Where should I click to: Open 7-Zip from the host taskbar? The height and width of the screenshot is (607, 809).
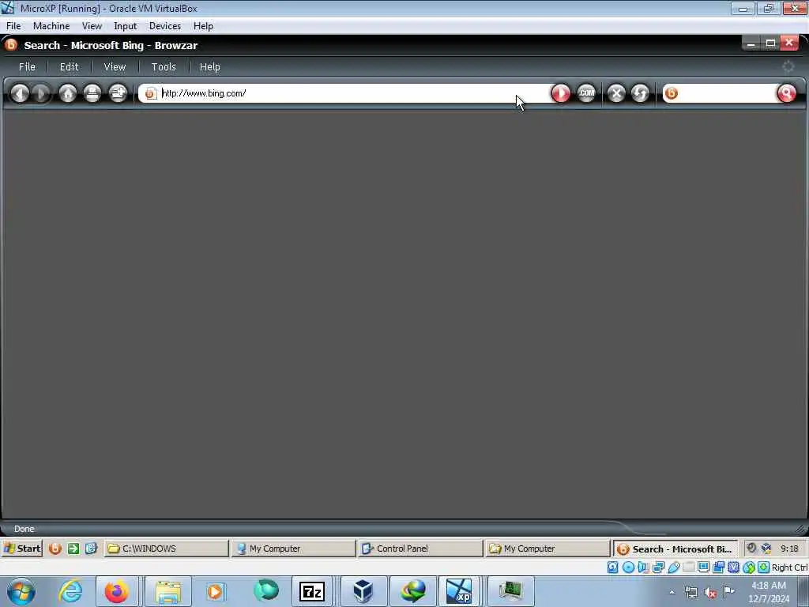311,591
